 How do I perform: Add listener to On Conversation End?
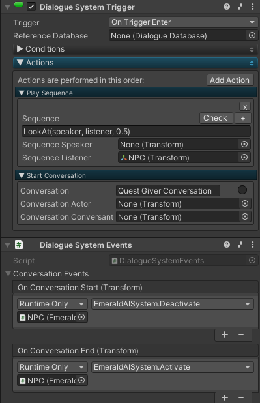click(225, 398)
